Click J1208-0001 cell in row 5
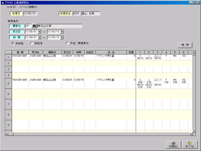201x151 pixels. (x=36, y=83)
